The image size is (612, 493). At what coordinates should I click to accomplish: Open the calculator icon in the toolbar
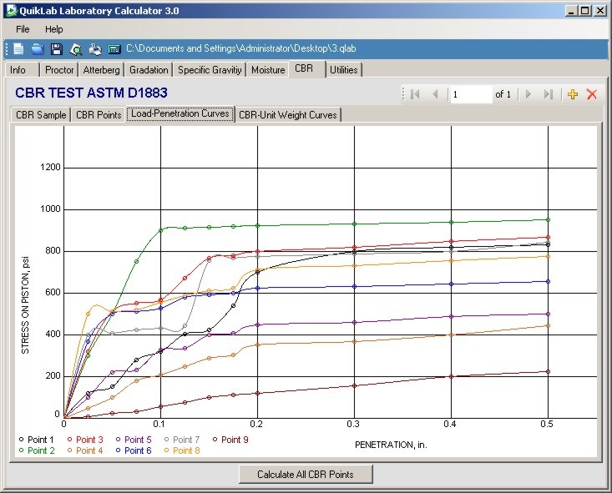(x=114, y=50)
